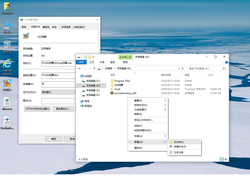Switch to 安全 tab in properties dialog

[54, 27]
